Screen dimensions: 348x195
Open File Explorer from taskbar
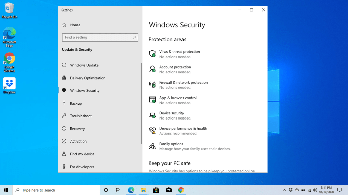pyautogui.click(x=144, y=190)
